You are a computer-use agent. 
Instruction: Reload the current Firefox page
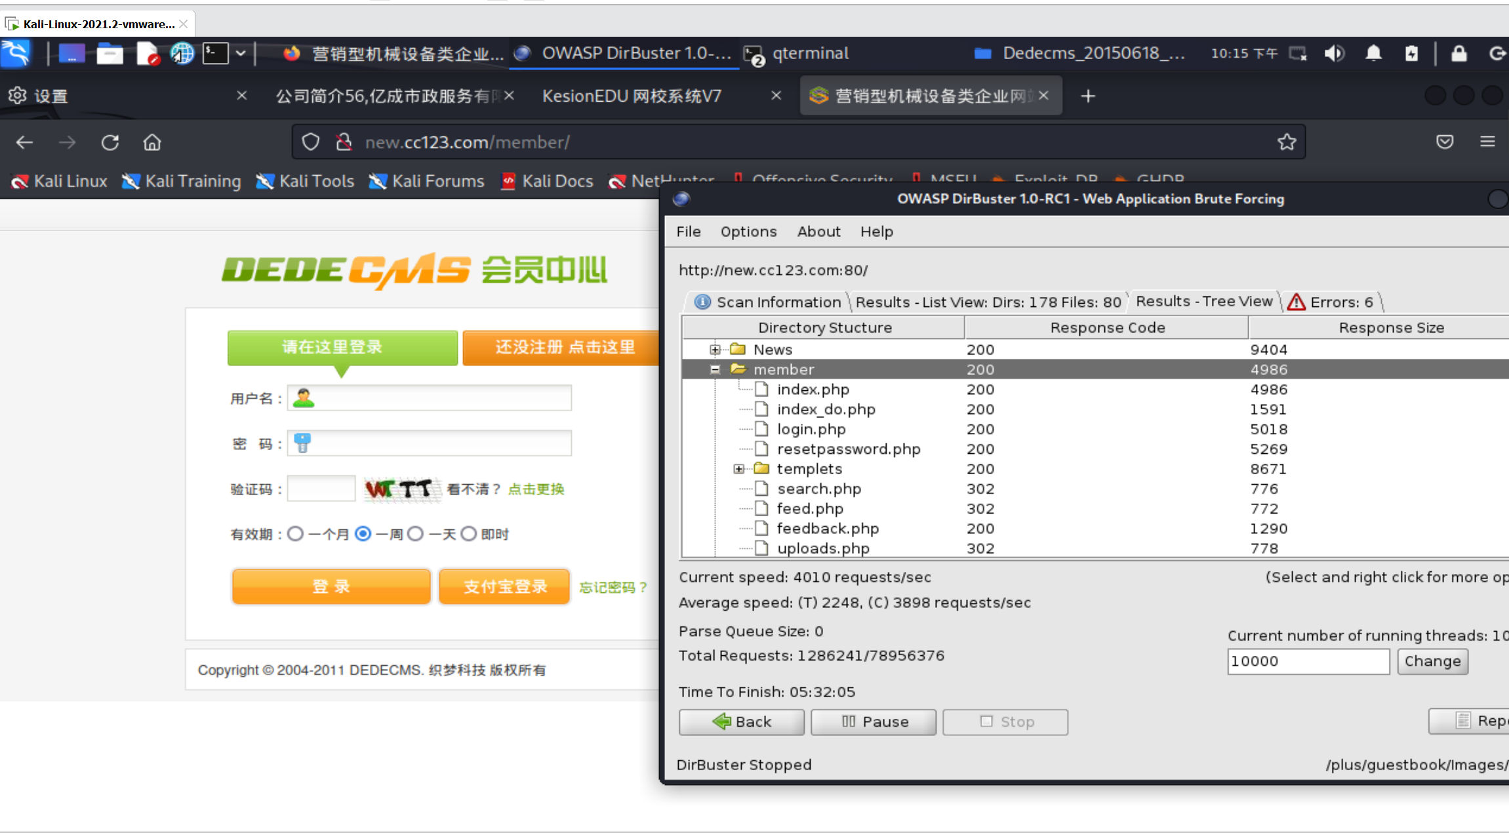pos(110,142)
